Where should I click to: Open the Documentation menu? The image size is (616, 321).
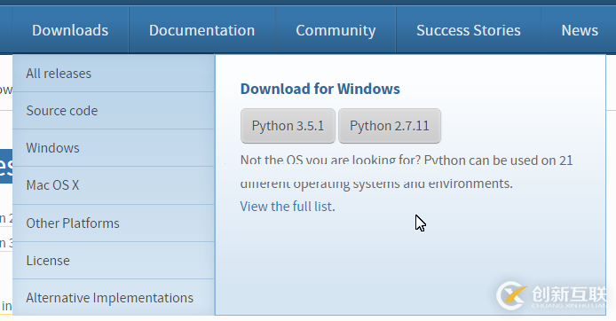pyautogui.click(x=201, y=30)
